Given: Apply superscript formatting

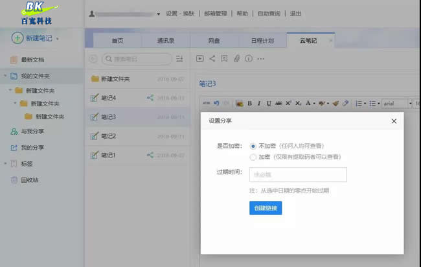Looking at the screenshot, I should click(289, 103).
